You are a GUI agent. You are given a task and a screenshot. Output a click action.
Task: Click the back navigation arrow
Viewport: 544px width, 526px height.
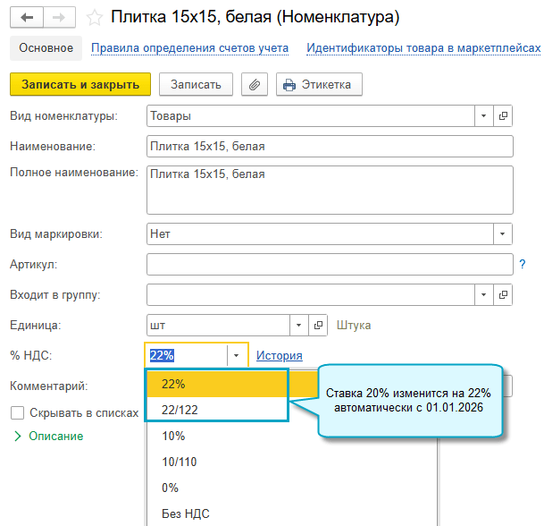click(26, 17)
